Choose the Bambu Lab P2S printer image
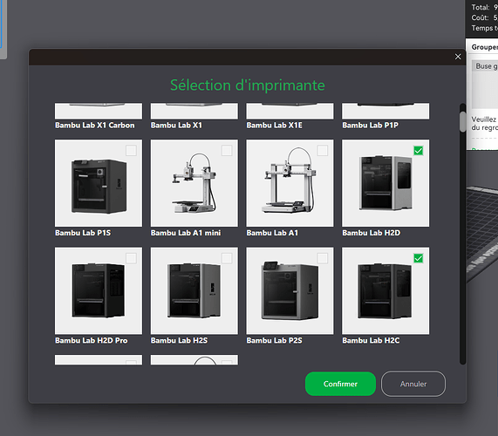This screenshot has width=498, height=436. coord(290,290)
